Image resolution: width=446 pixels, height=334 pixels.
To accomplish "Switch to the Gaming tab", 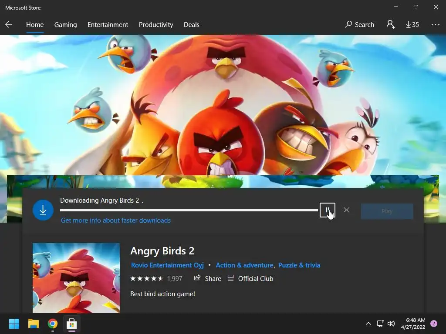I will pos(65,25).
